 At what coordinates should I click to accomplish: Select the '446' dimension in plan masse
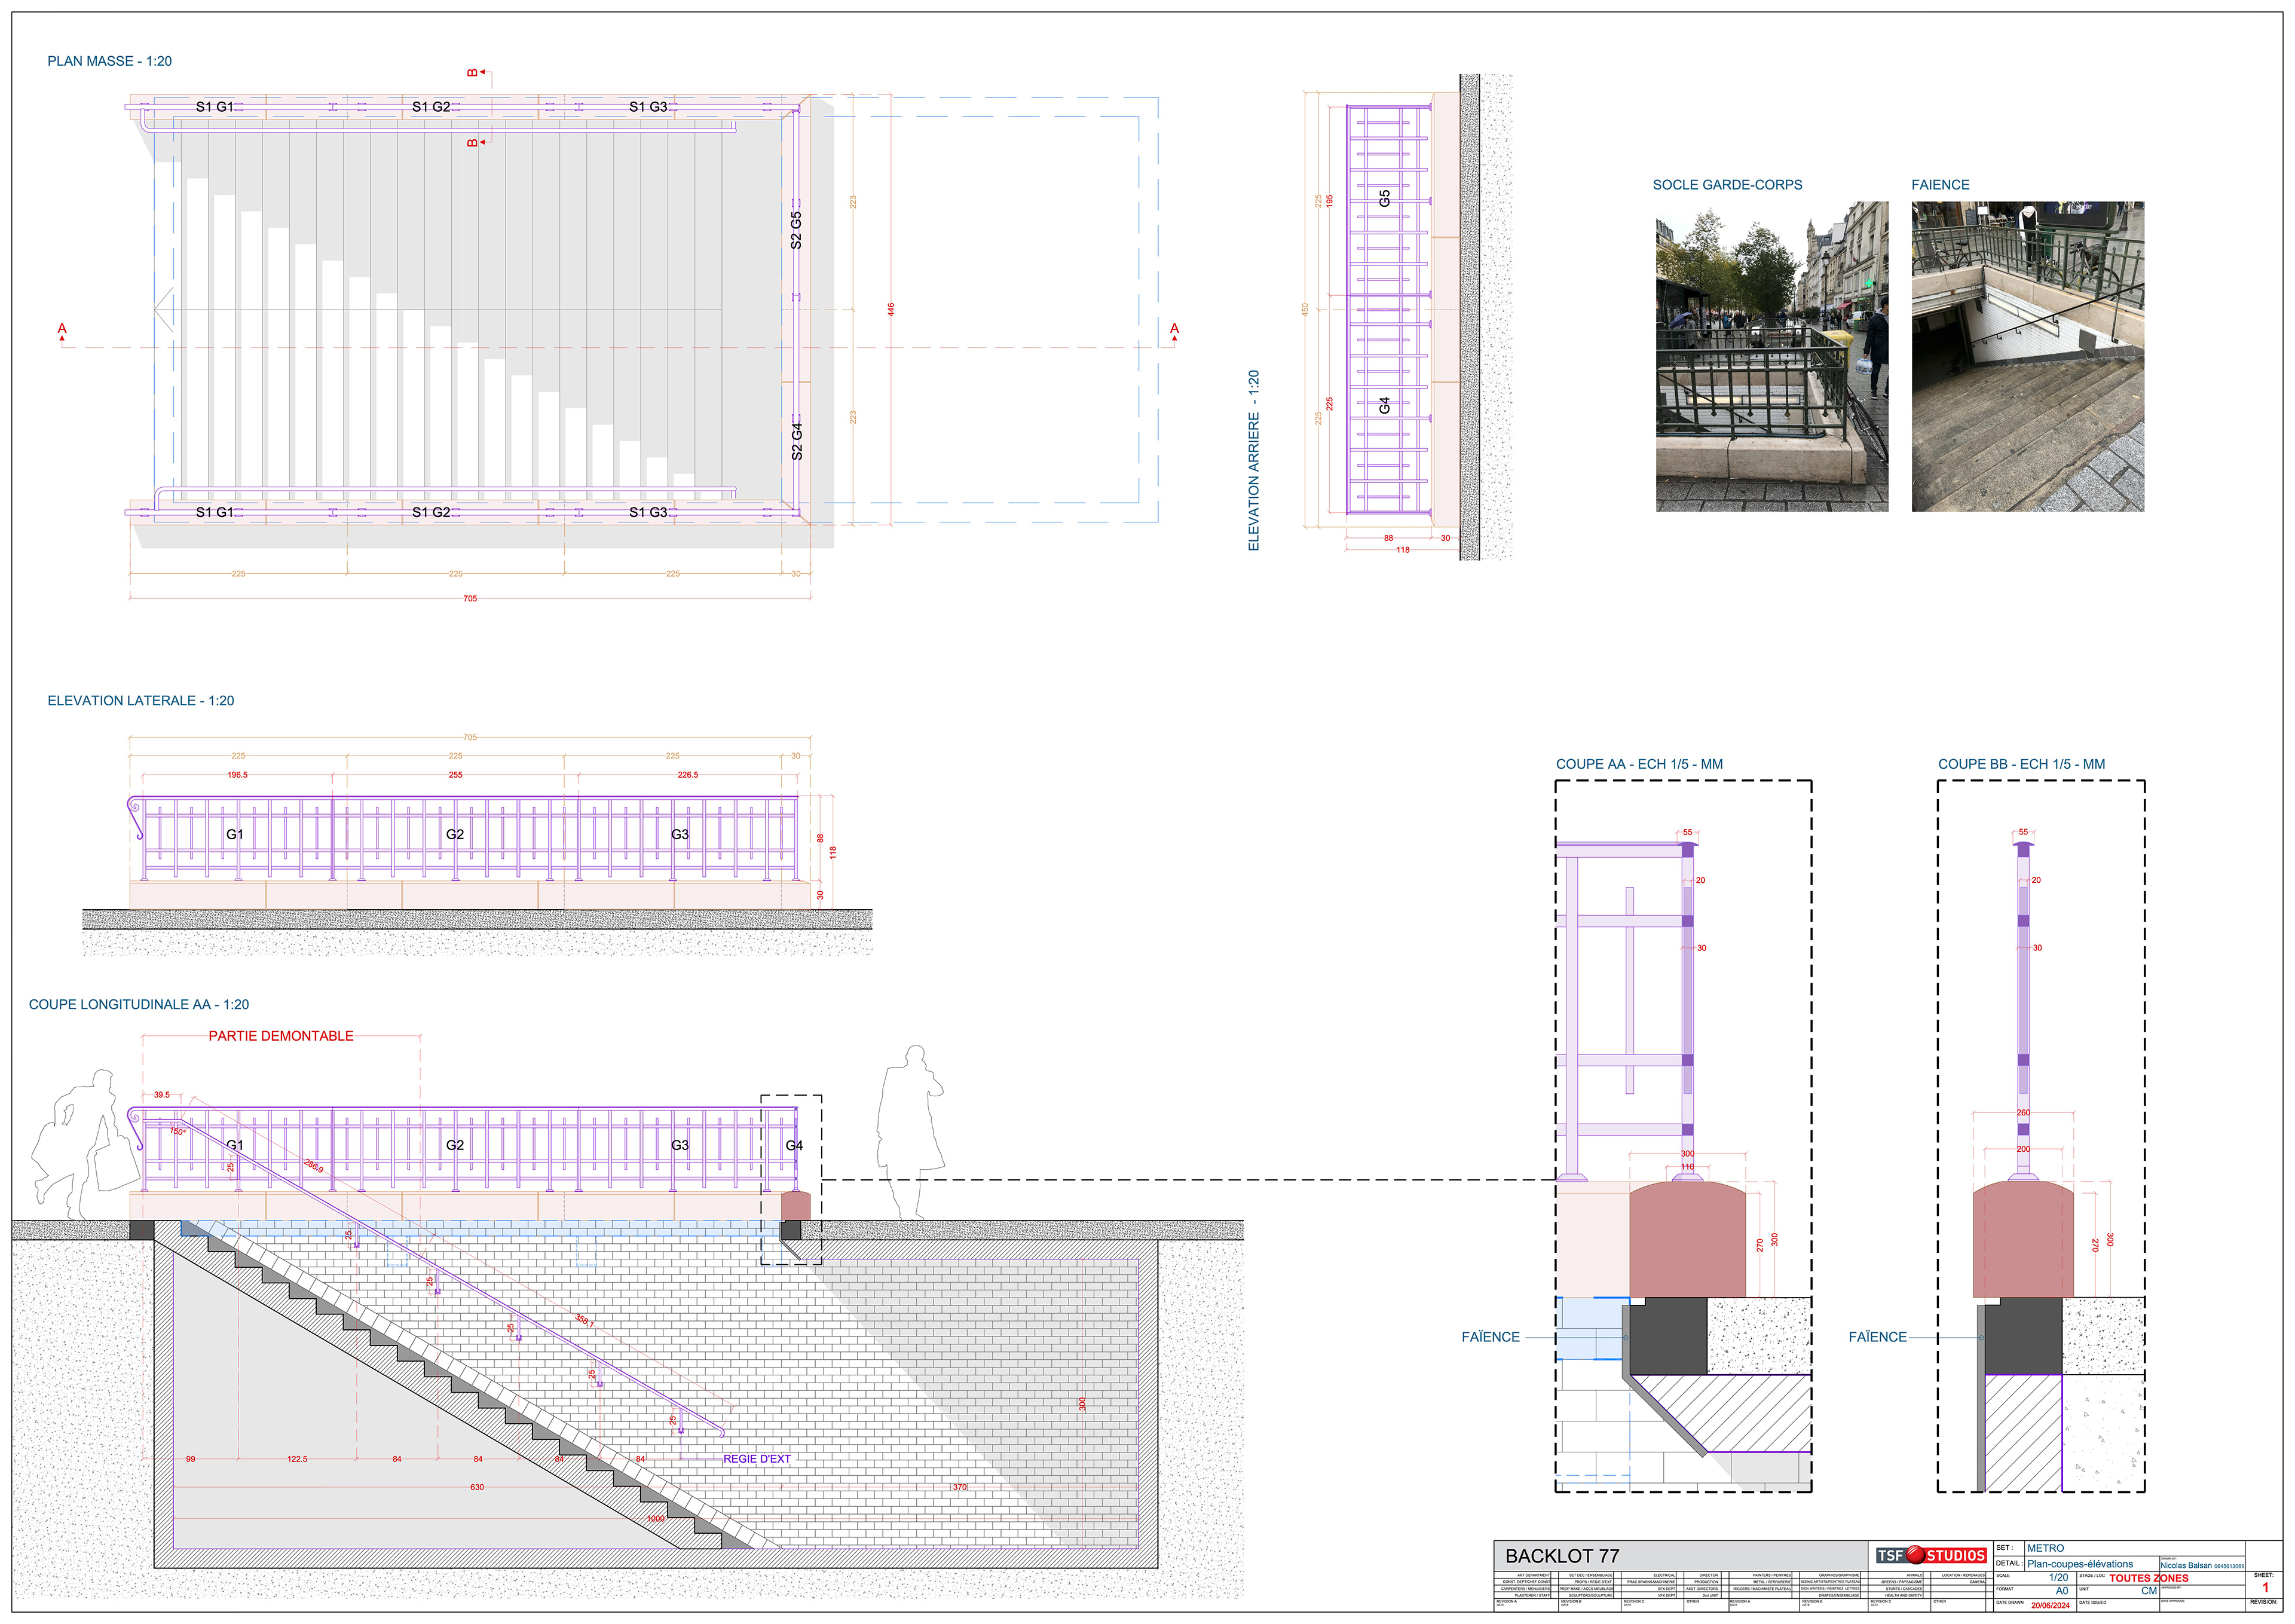click(891, 310)
